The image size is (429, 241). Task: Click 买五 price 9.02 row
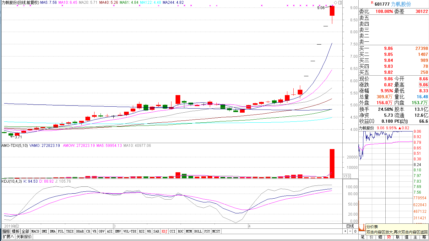[394, 72]
